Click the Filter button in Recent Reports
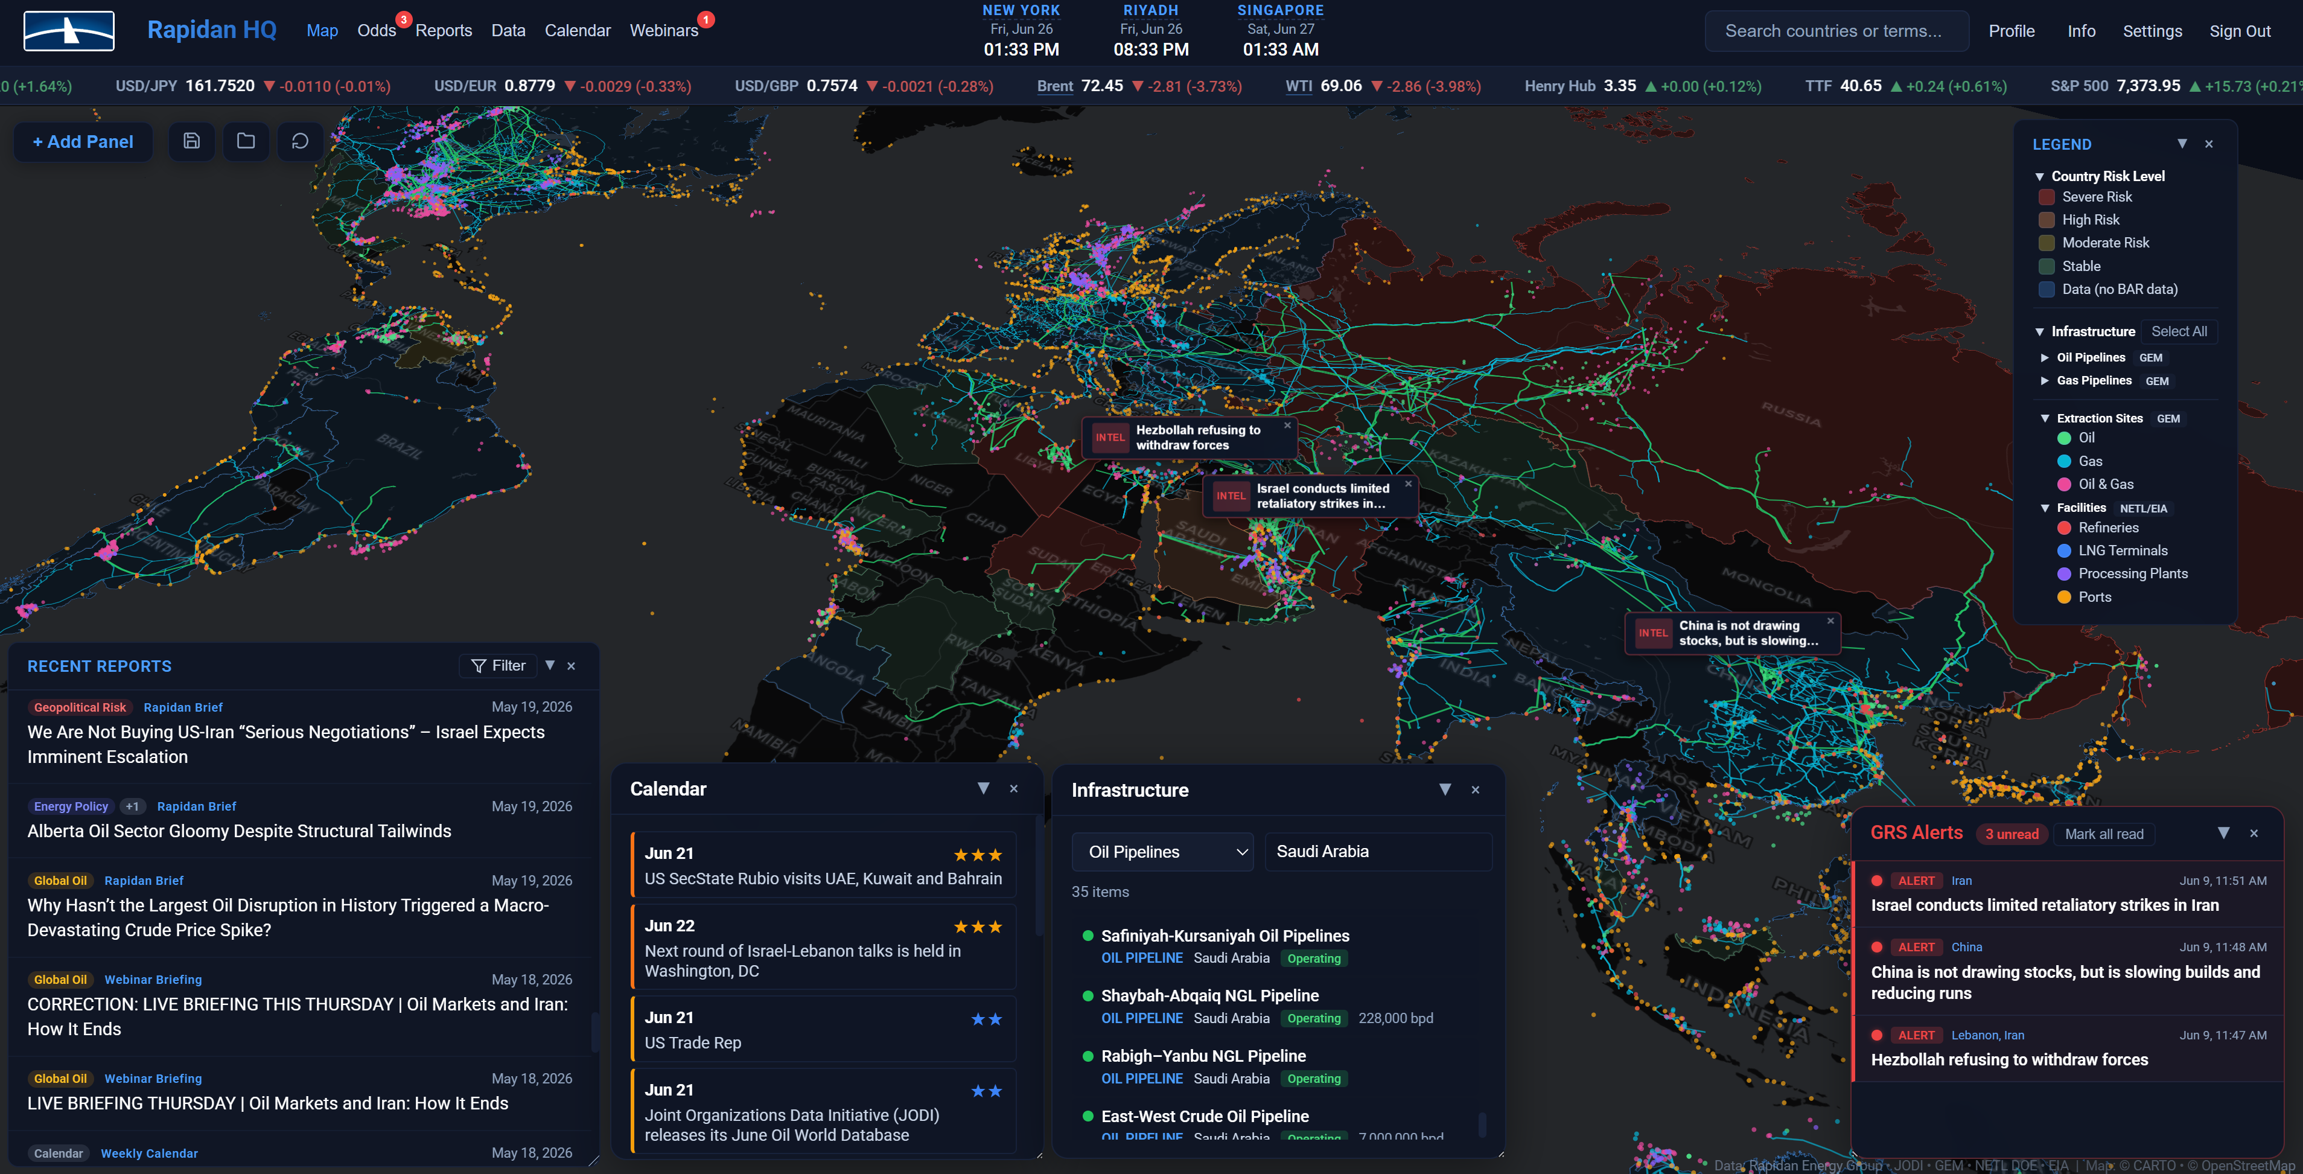The image size is (2303, 1174). [498, 666]
